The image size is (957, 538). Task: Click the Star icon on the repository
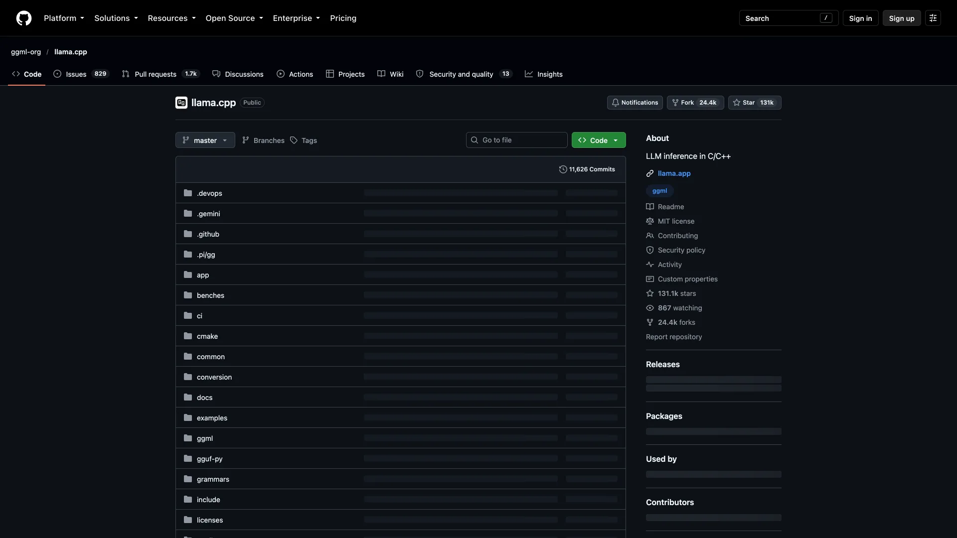pyautogui.click(x=737, y=103)
